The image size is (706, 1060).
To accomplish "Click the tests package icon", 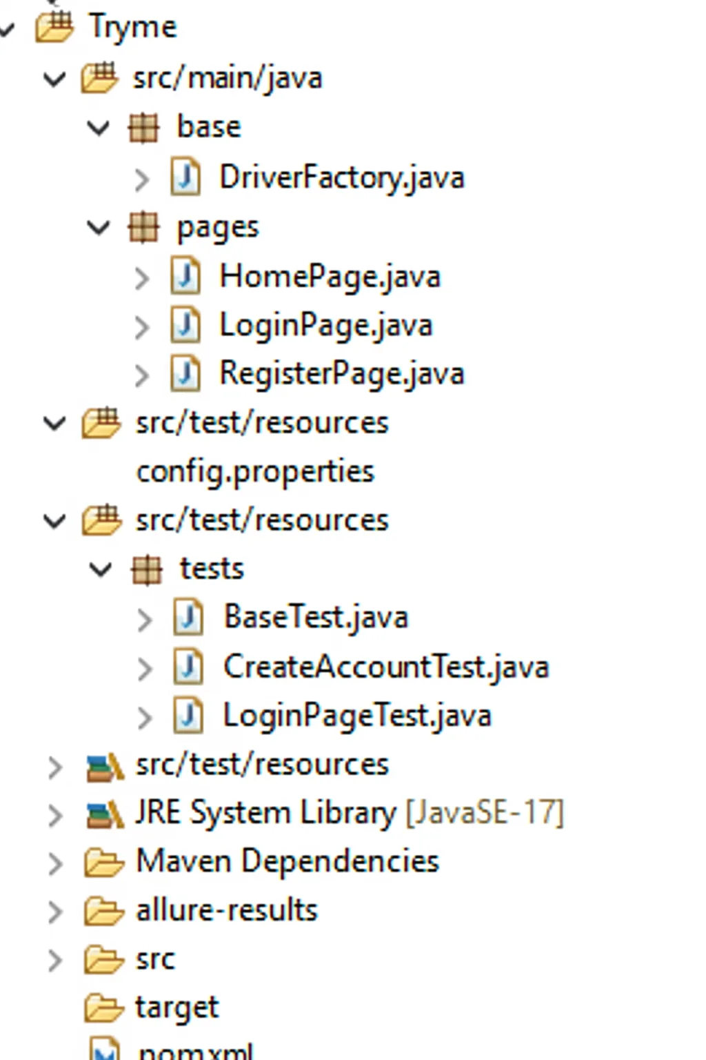I will pos(146,570).
